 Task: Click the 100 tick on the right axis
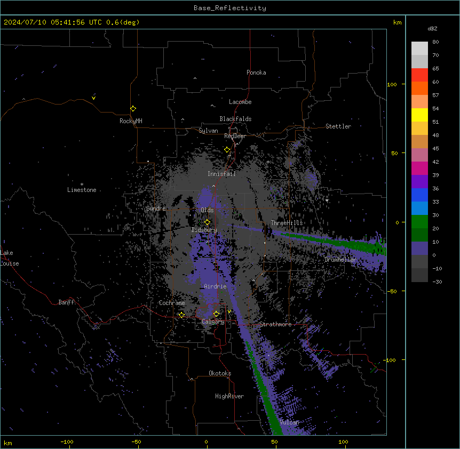(x=392, y=84)
